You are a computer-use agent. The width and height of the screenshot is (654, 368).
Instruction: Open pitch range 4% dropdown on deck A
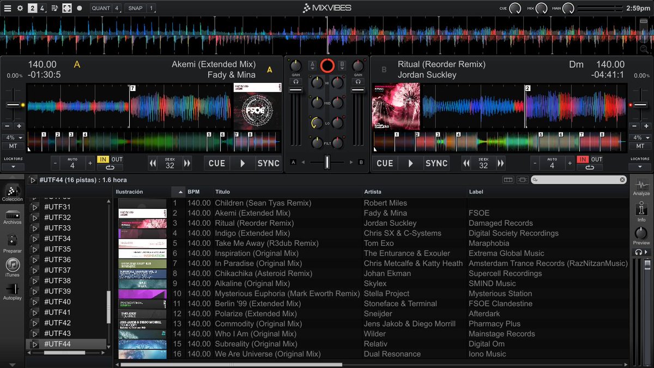click(13, 138)
